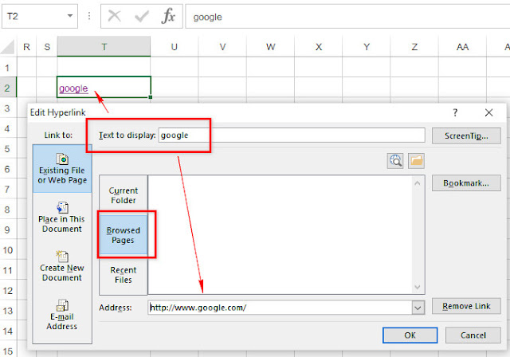The image size is (510, 357).
Task: Click the Insert Function fx icon
Action: click(168, 16)
